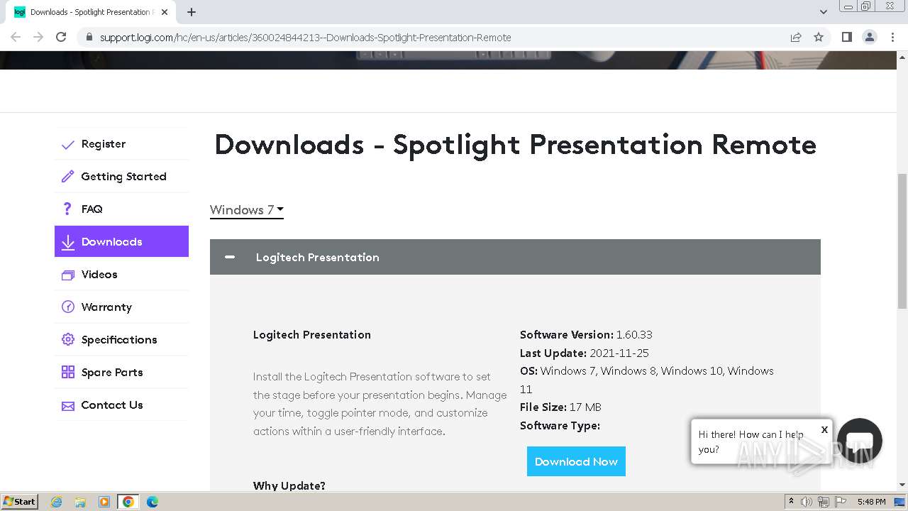Click the 'Last Update: 2021-11-25' text
Viewport: 908px width, 511px height.
(585, 353)
